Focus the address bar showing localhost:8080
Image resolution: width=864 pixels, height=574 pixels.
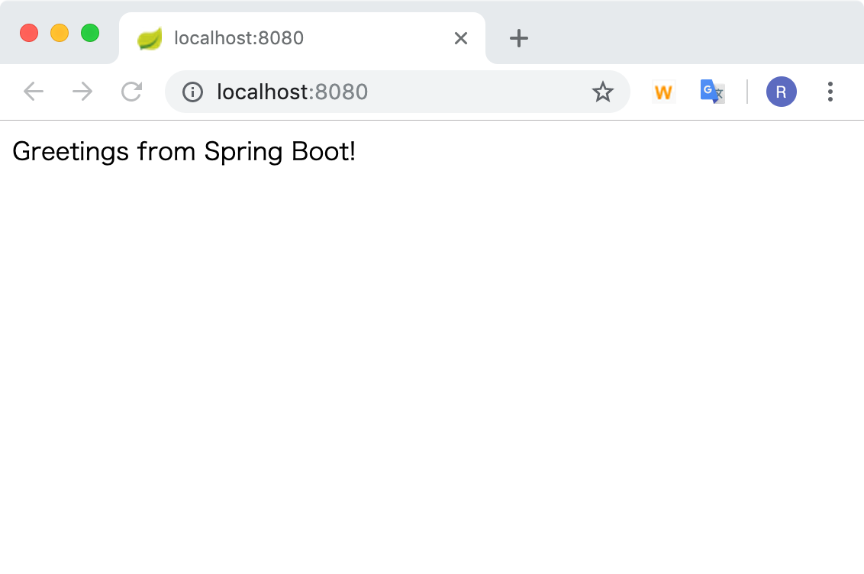tap(398, 92)
